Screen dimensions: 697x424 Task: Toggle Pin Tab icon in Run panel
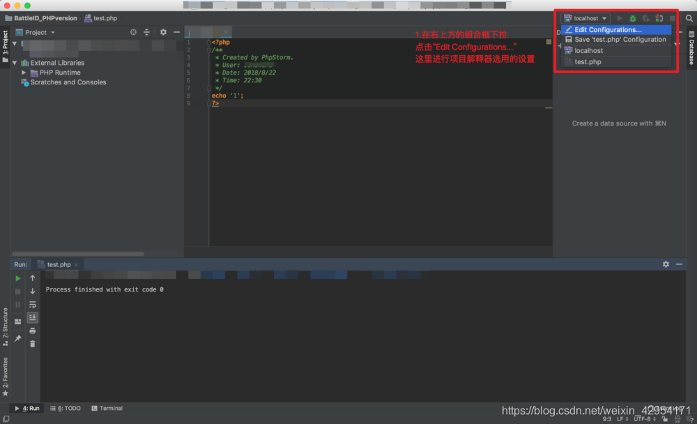coord(18,339)
